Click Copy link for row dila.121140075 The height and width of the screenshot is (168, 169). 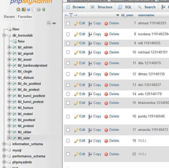(x=95, y=63)
